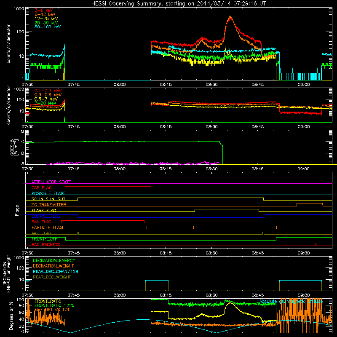Viewport: 337px width, 337px height.
Task: Select the 'Absolute geomagnetic latitude' label
Action: click(291, 302)
